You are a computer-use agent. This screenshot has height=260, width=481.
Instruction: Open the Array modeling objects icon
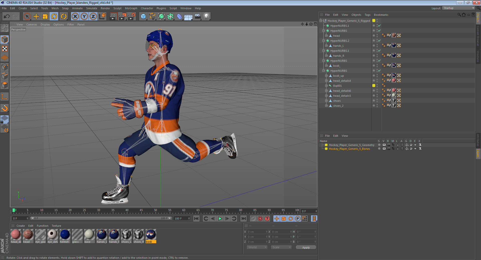pyautogui.click(x=170, y=16)
